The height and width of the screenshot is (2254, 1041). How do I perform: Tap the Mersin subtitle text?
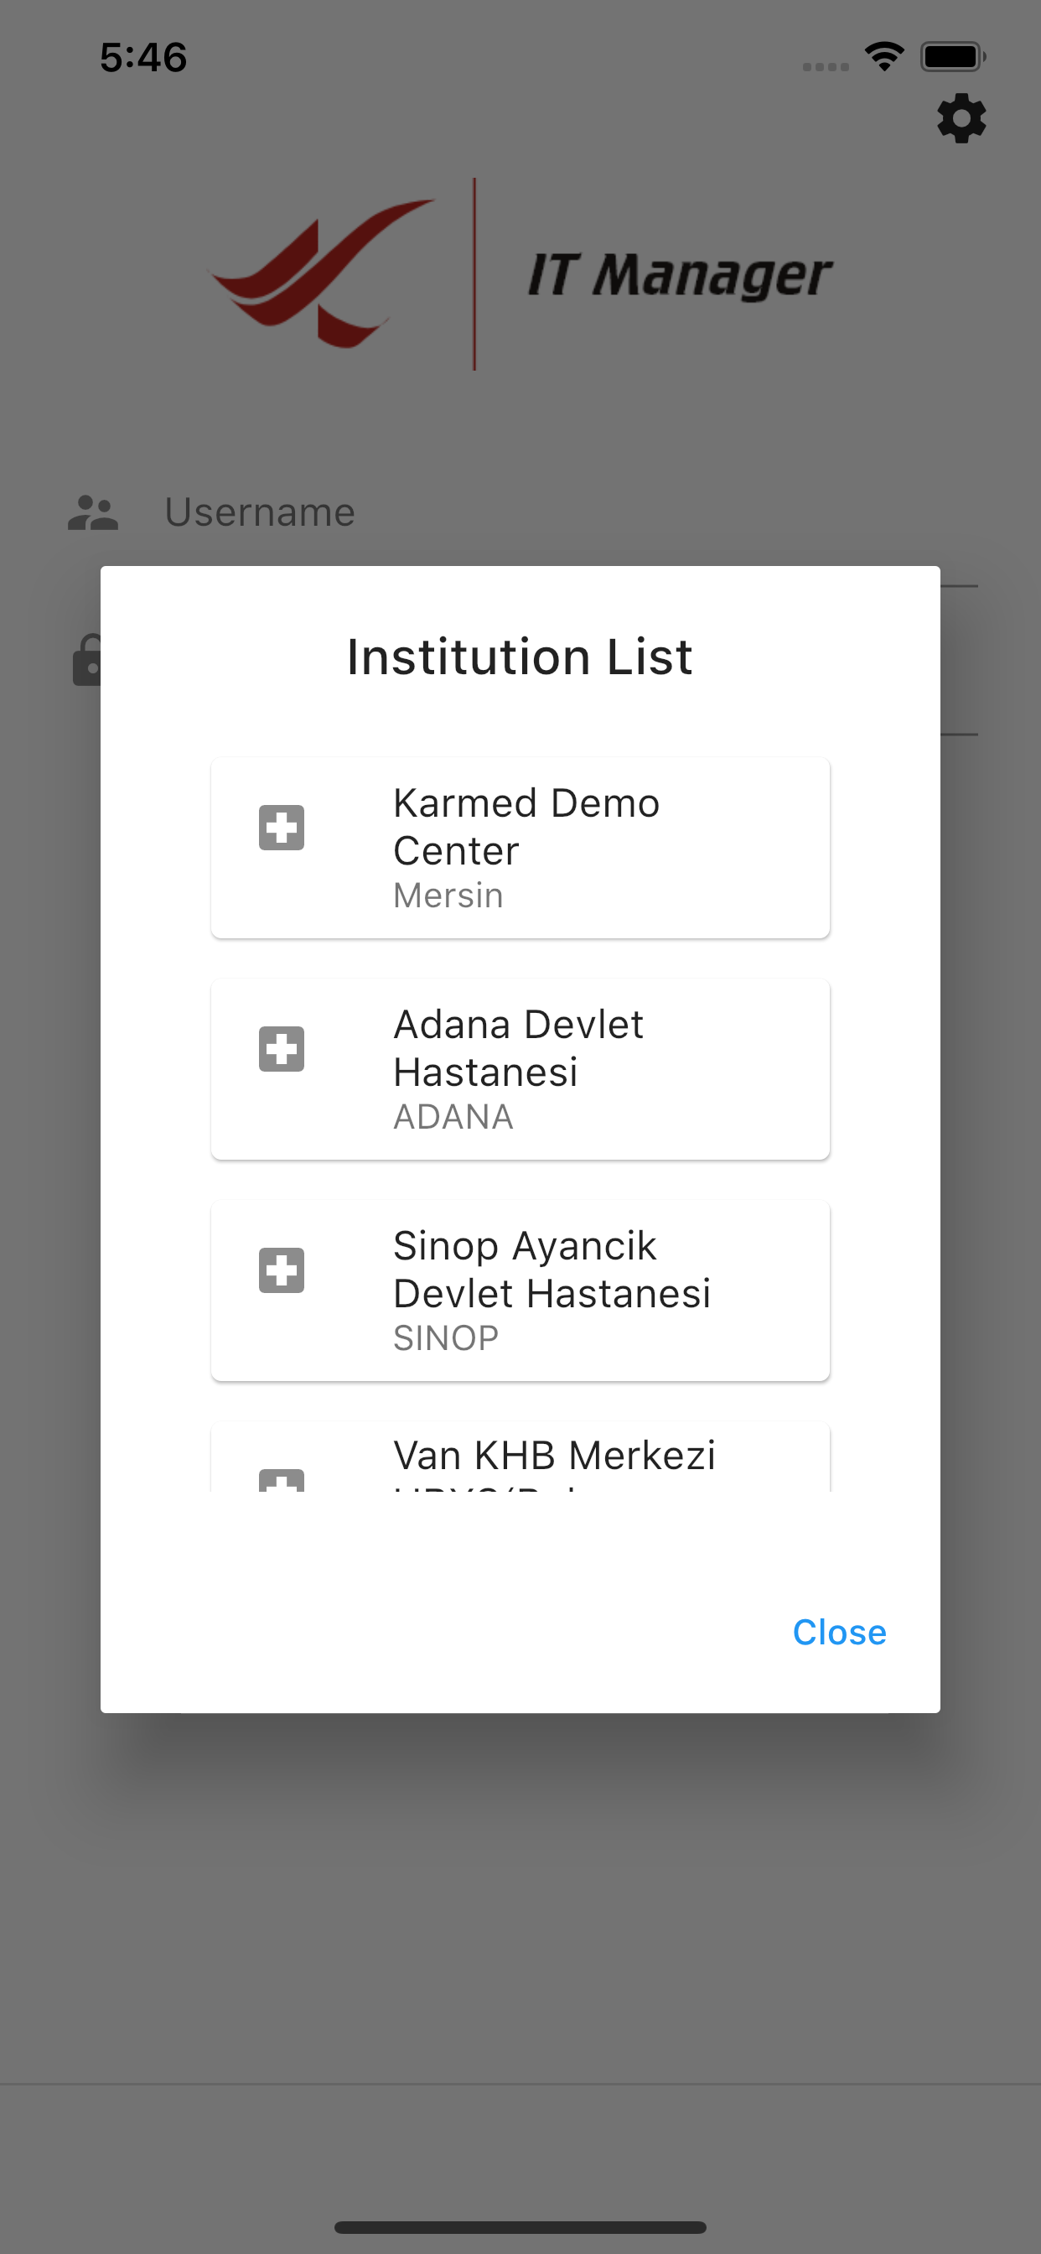448,896
